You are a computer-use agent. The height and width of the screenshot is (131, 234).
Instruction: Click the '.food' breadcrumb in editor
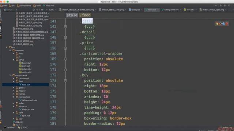tap(85, 15)
